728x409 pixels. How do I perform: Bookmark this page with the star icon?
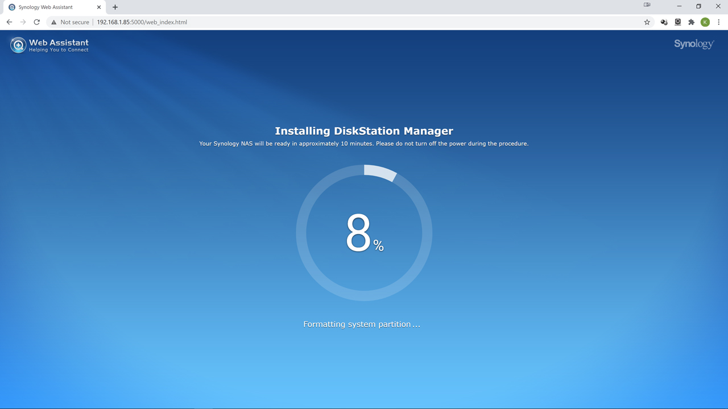point(647,22)
